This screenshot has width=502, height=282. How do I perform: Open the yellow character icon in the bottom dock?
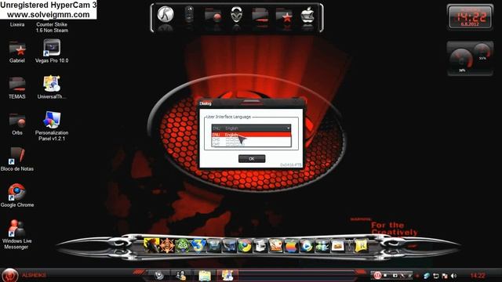151,245
